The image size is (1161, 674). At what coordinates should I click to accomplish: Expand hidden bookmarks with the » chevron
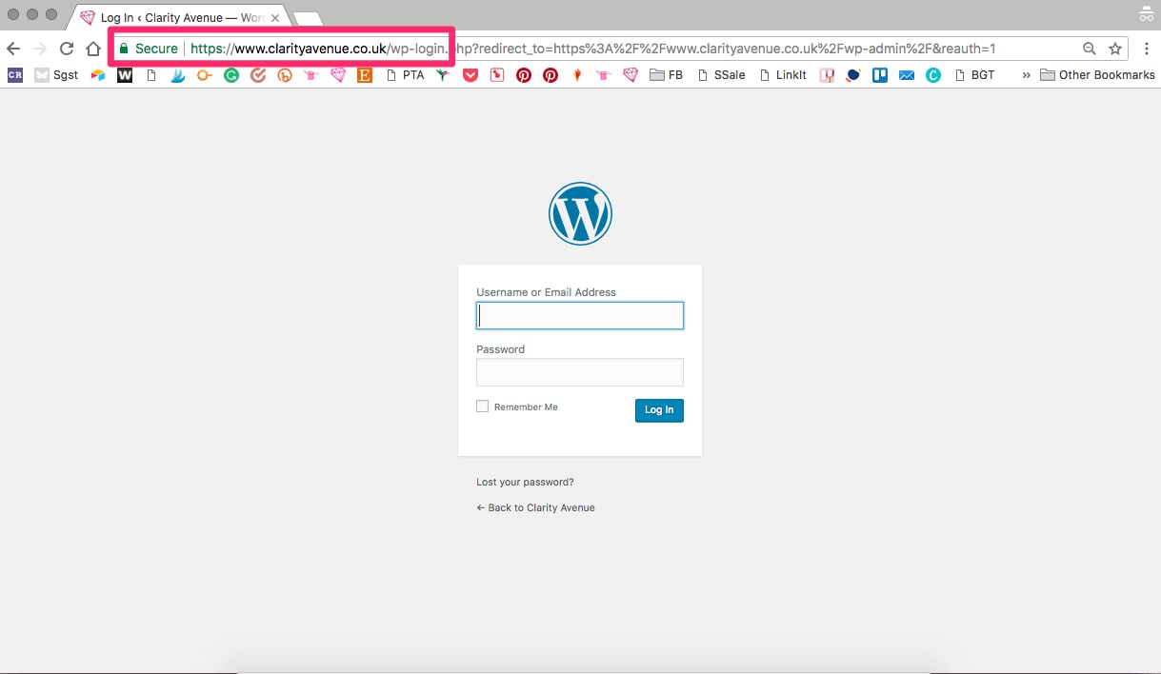[x=1026, y=75]
